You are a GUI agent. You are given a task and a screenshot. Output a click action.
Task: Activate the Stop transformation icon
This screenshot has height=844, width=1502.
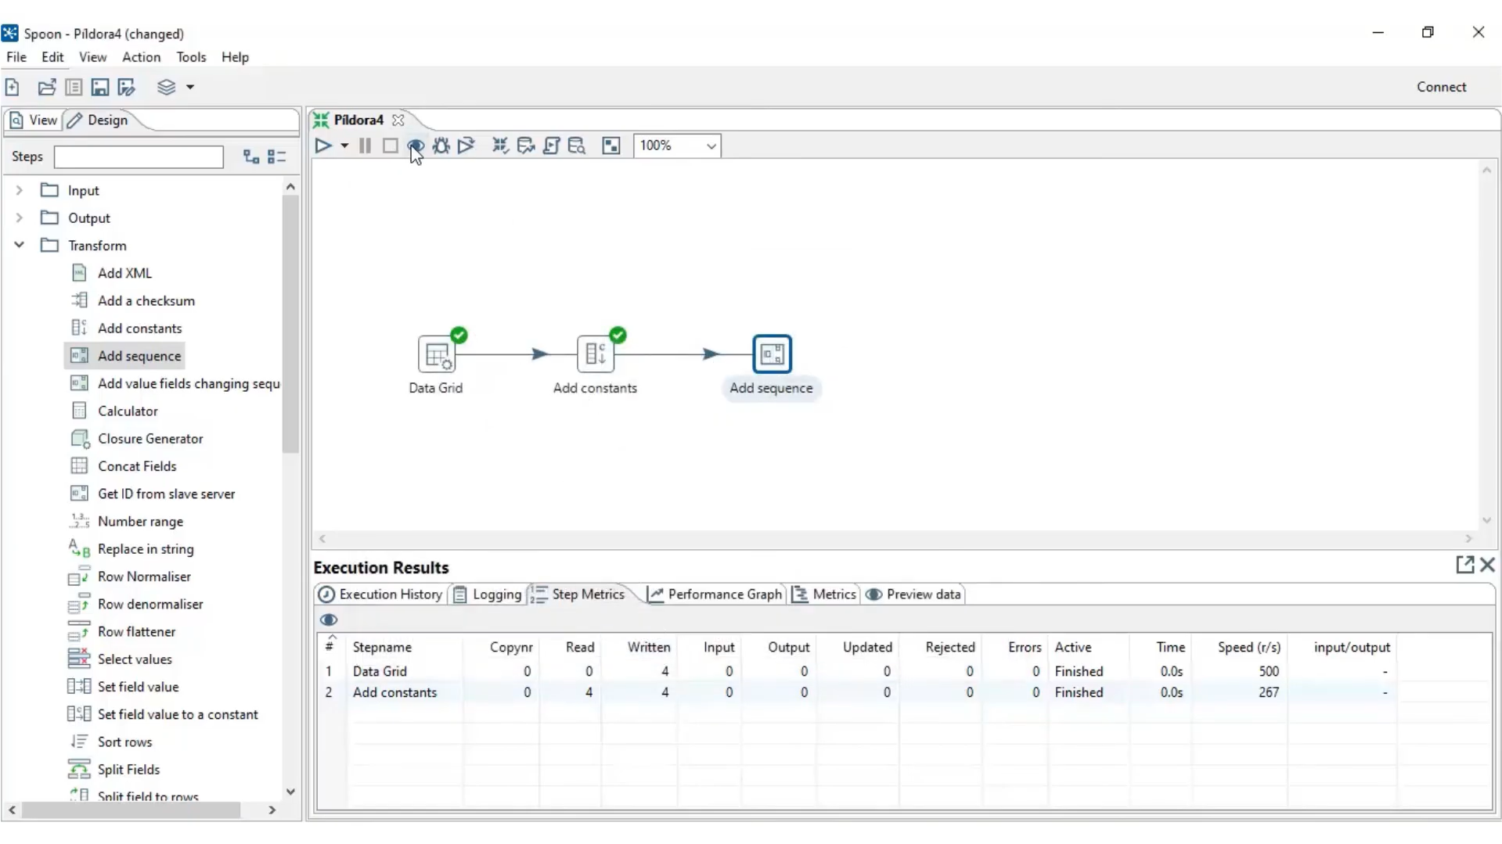[391, 145]
